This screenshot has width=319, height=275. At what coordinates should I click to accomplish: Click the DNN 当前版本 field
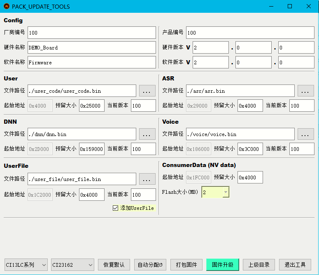click(143, 149)
